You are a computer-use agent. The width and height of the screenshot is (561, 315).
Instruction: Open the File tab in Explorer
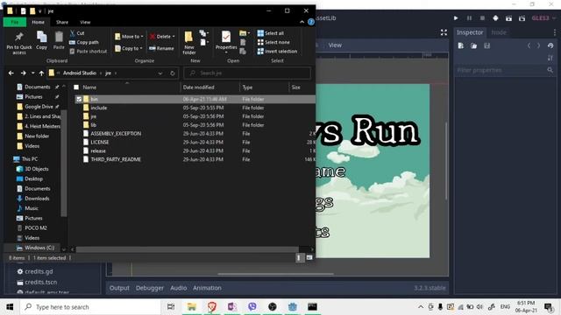(x=15, y=22)
